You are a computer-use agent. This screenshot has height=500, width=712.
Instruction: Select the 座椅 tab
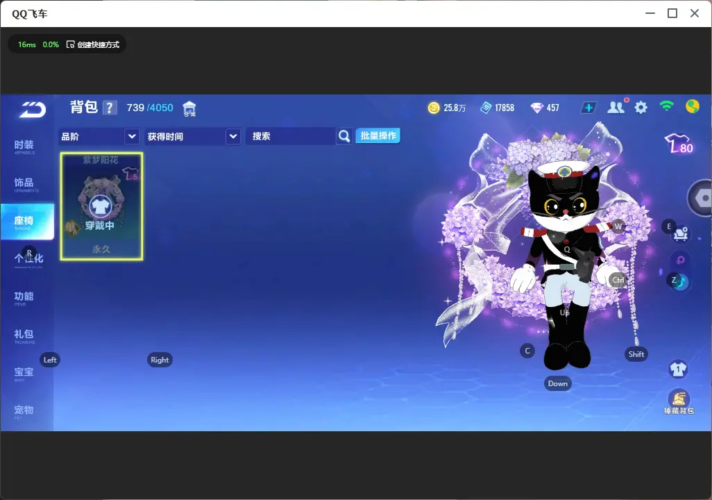click(x=27, y=222)
